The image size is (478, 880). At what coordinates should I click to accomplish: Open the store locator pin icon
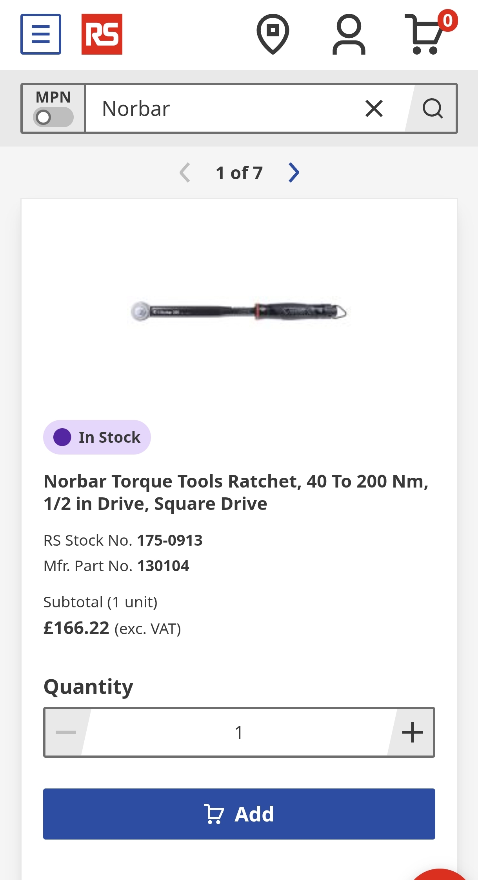coord(273,34)
